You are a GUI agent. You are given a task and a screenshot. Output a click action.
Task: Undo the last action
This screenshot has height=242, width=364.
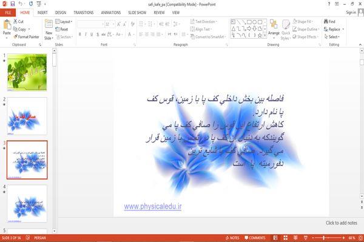(x=21, y=4)
